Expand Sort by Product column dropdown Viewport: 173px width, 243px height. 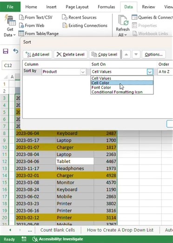[x=83, y=72]
